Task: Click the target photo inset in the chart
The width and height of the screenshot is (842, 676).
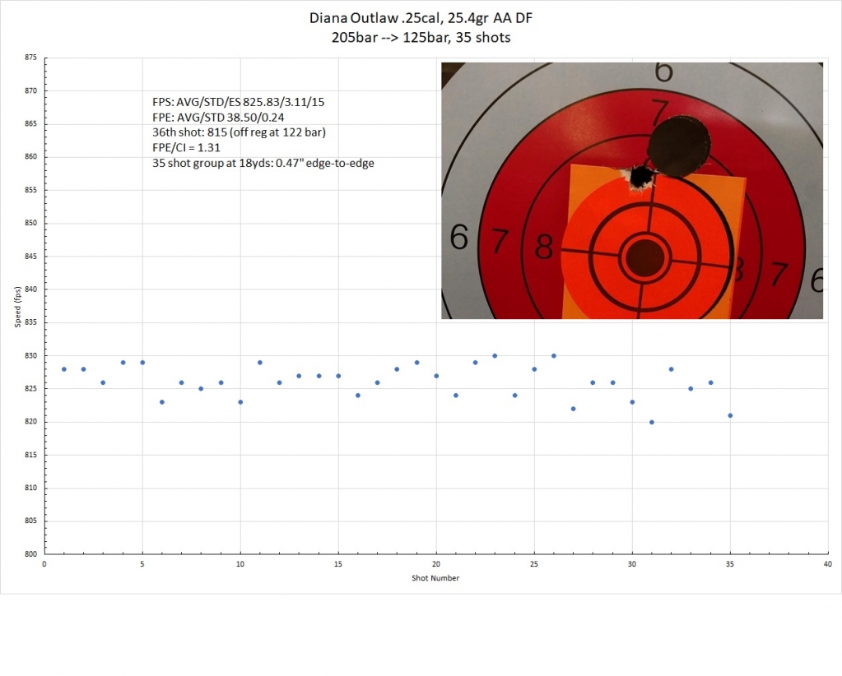Action: tap(632, 191)
